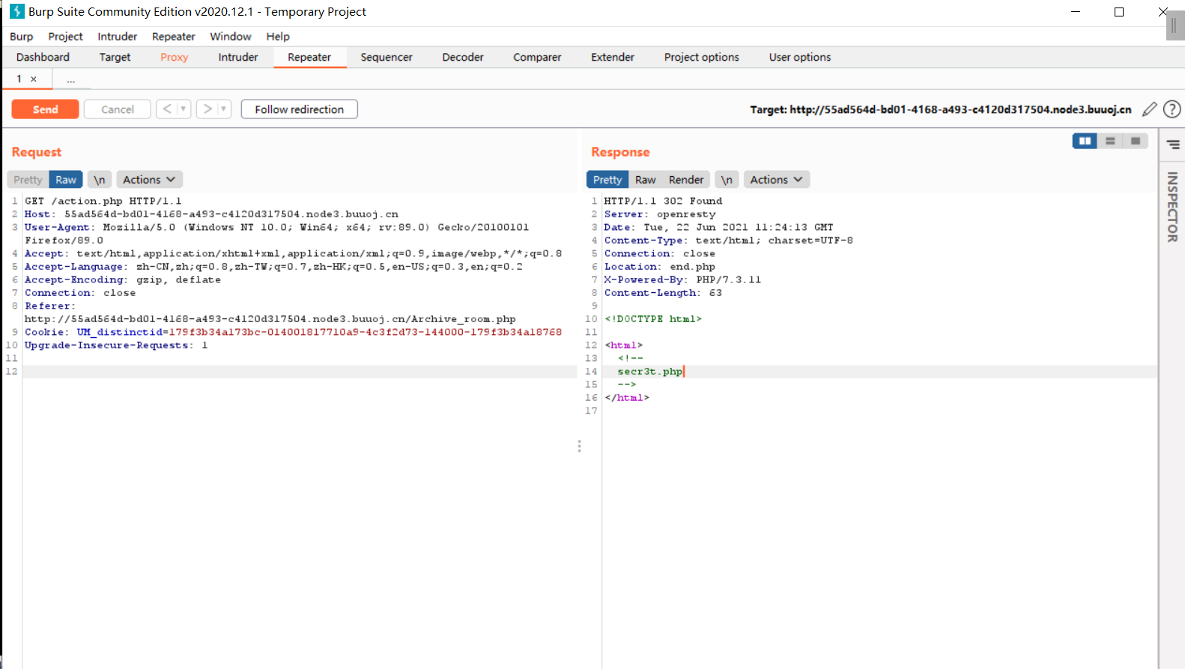Switch to top-bottom stacked layout view
Screen dimensions: 1185x669
coord(1110,141)
